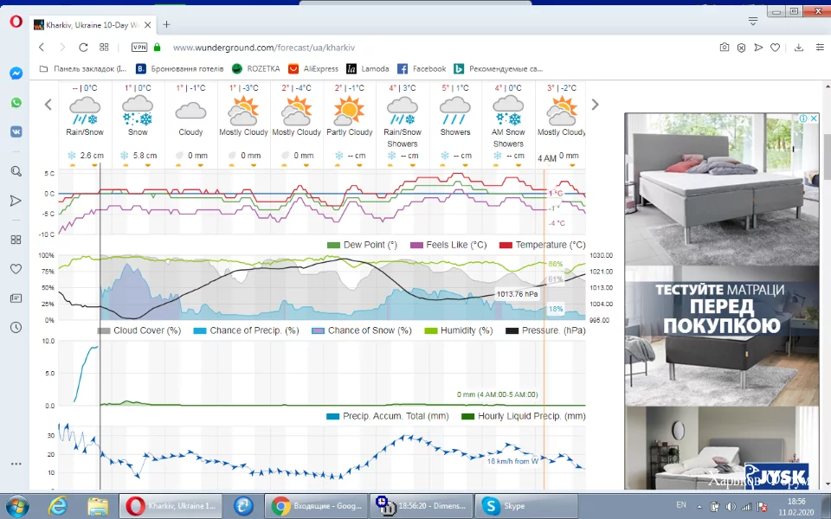The image size is (831, 519).
Task: Open Facebook Messenger sidebar icon
Action: (16, 74)
